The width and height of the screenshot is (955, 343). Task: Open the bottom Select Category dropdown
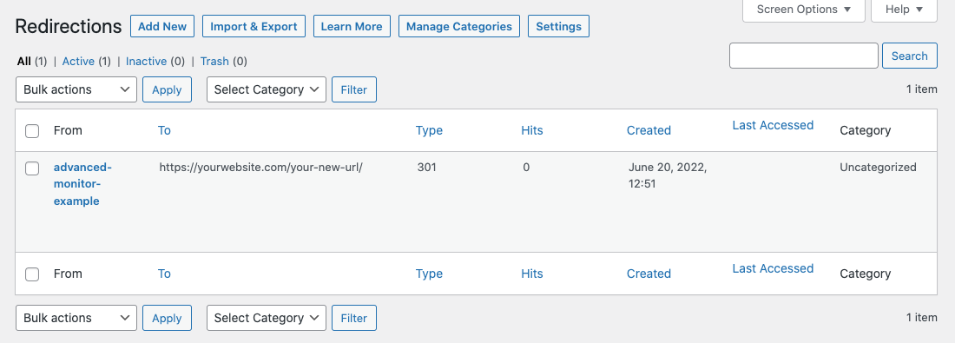(x=267, y=318)
